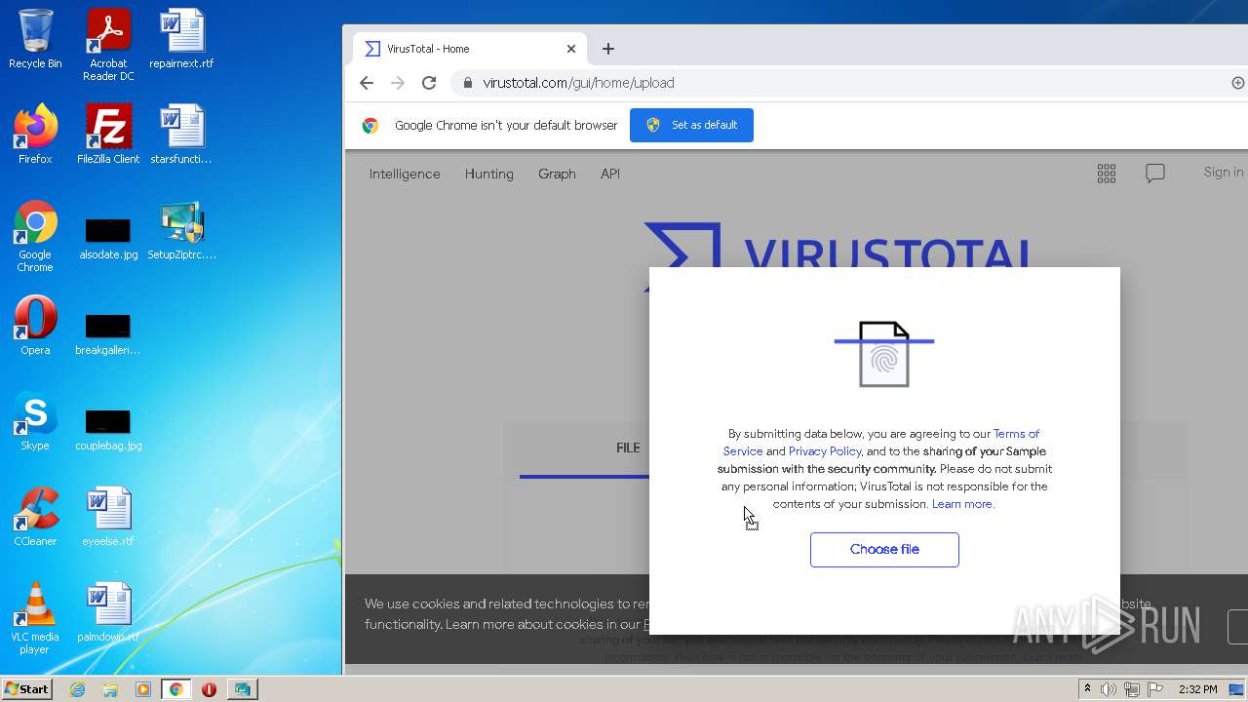Open Opera taskbar icon
This screenshot has width=1248, height=702.
pyautogui.click(x=209, y=689)
